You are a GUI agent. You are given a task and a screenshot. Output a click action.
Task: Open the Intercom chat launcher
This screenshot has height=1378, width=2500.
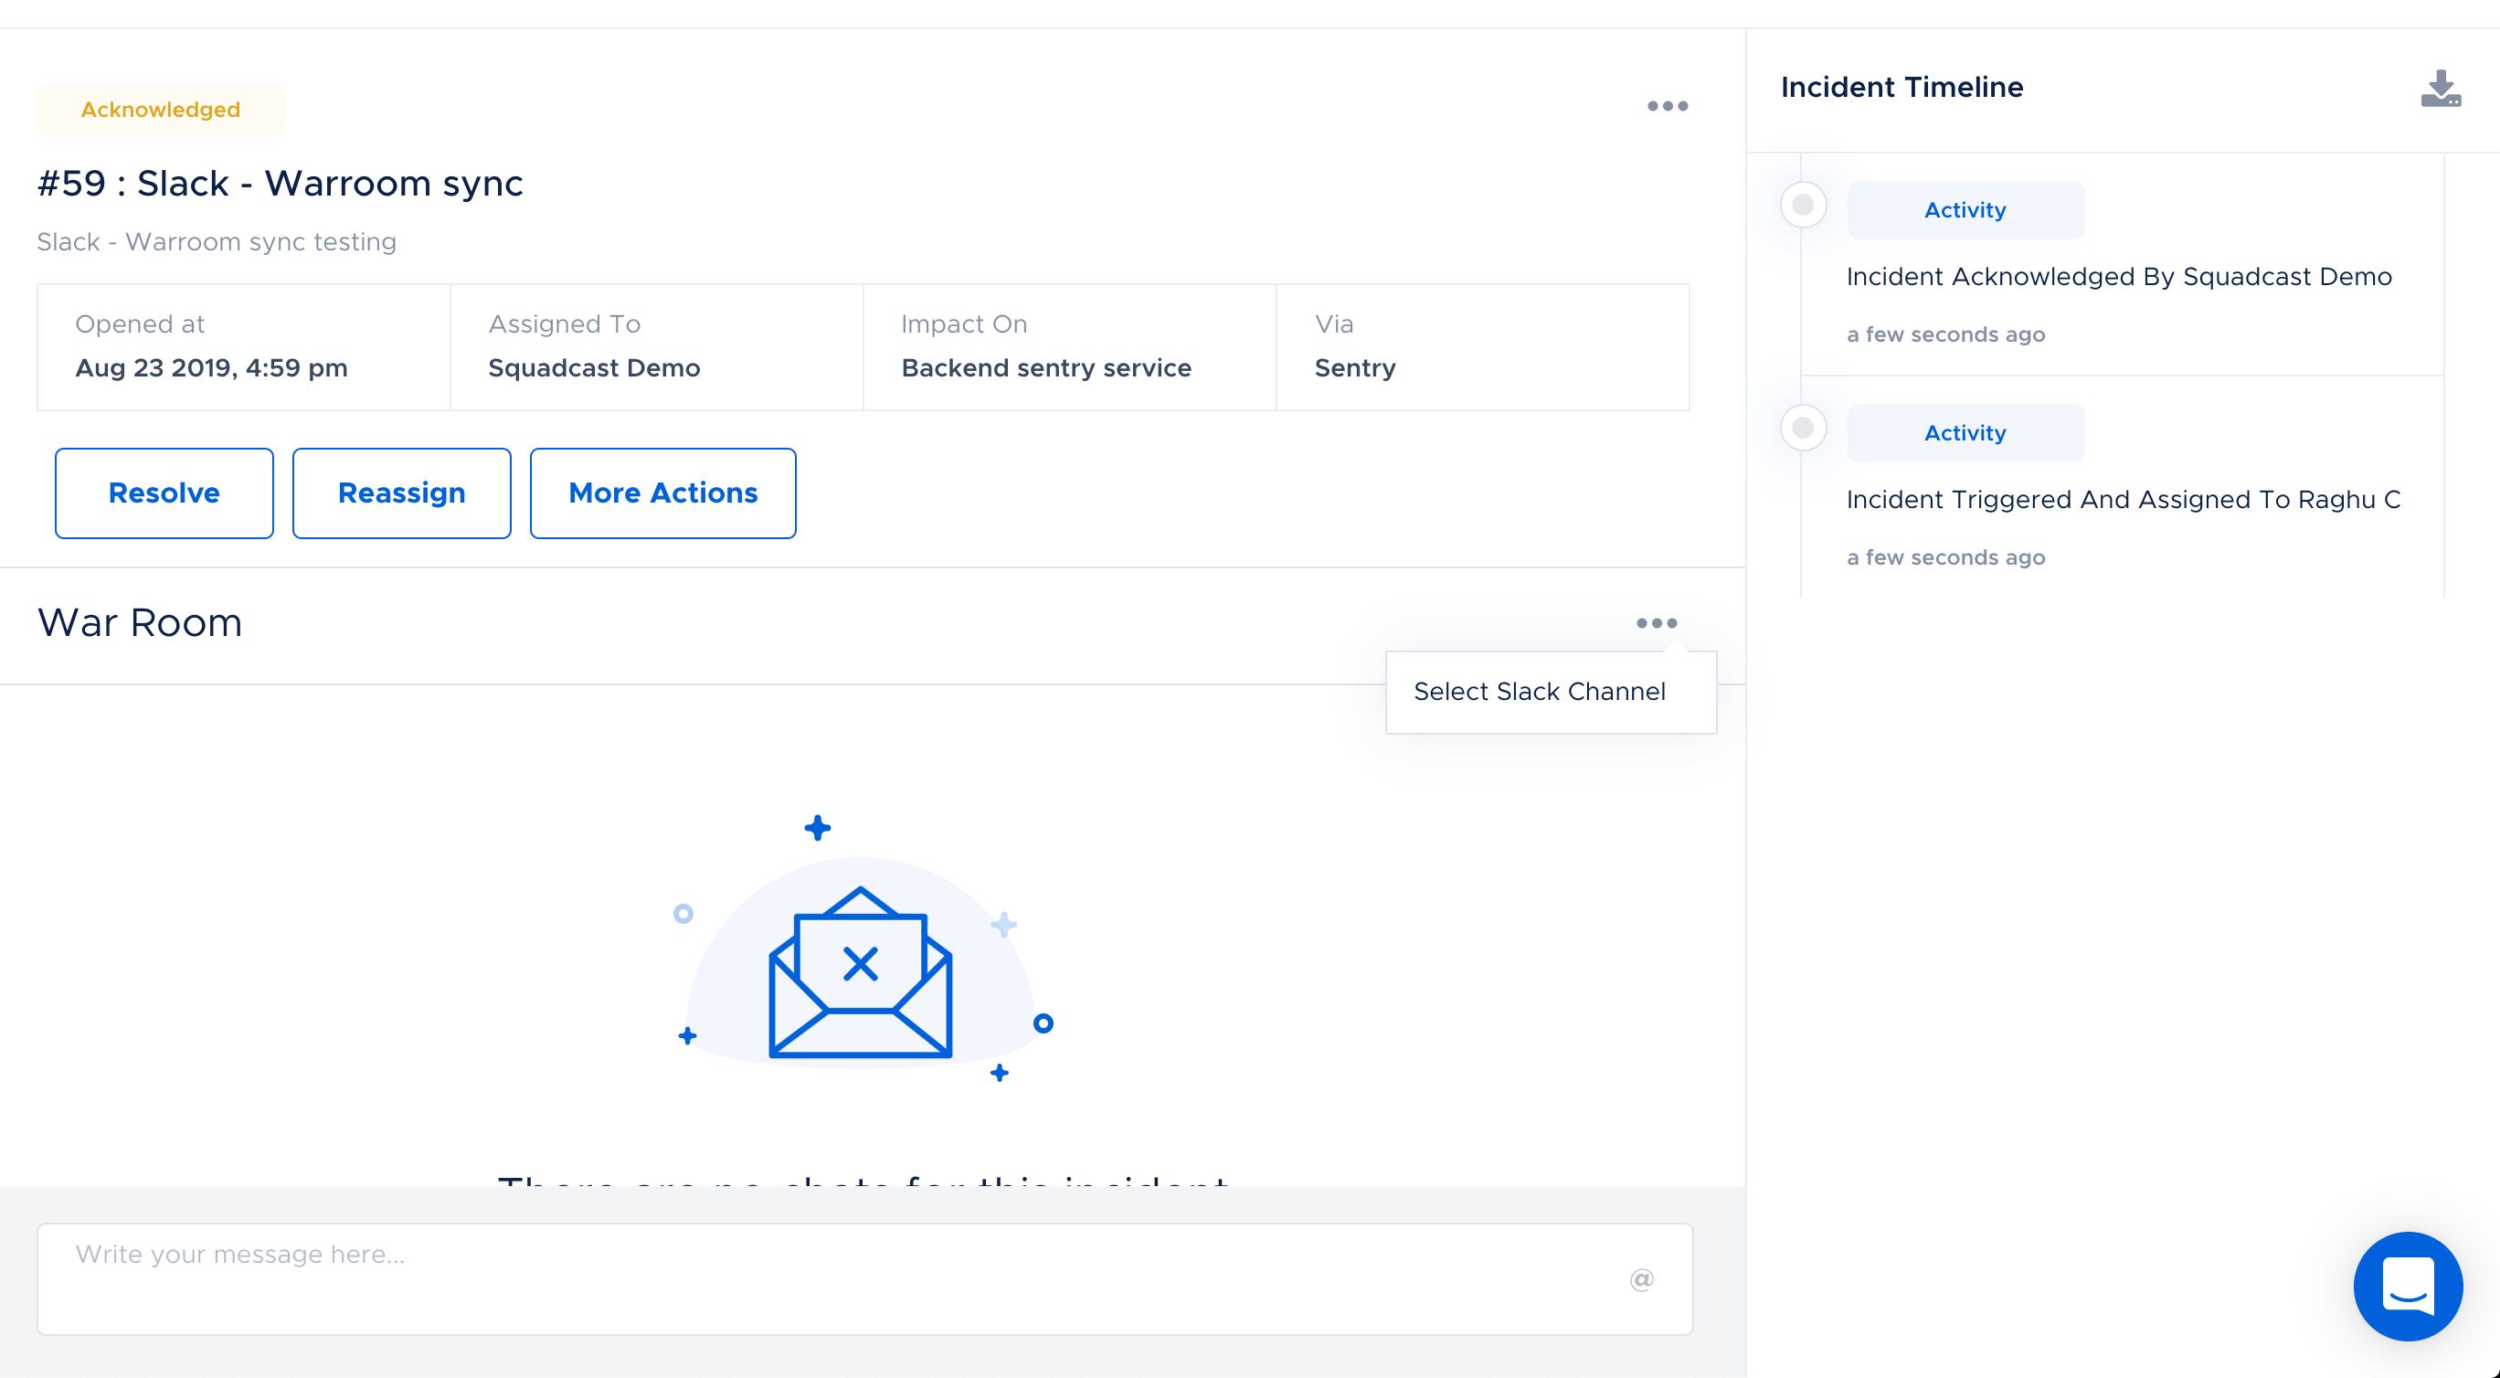pos(2407,1286)
